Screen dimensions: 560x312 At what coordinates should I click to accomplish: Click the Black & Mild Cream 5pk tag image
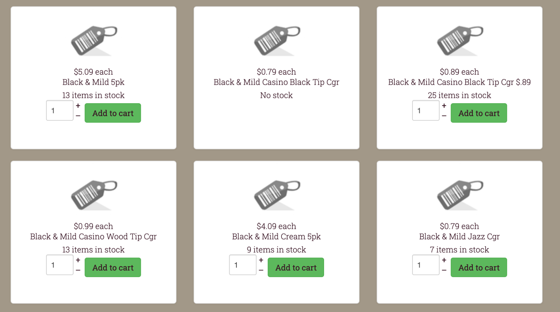277,195
